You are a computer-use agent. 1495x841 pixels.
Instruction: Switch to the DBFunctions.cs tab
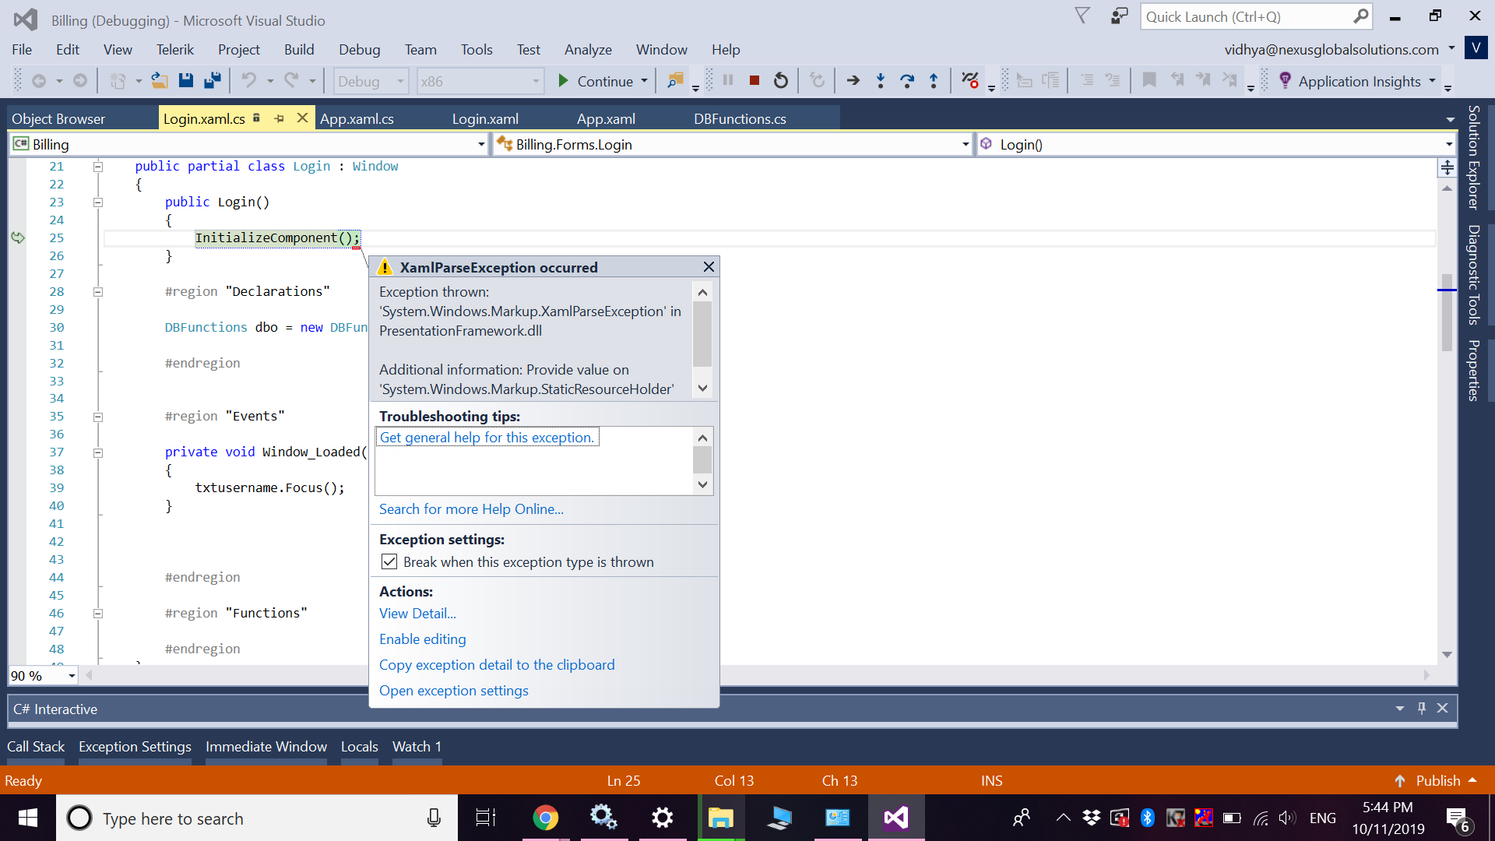tap(740, 119)
